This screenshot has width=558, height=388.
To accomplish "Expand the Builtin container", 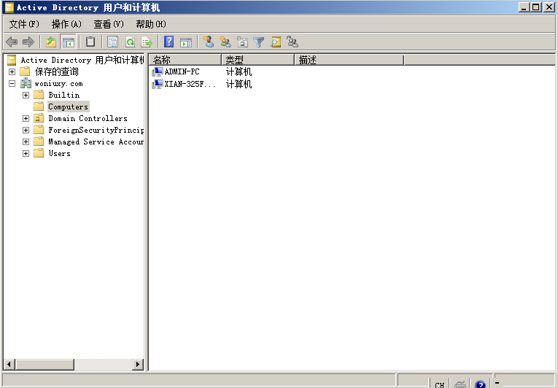I will point(26,95).
